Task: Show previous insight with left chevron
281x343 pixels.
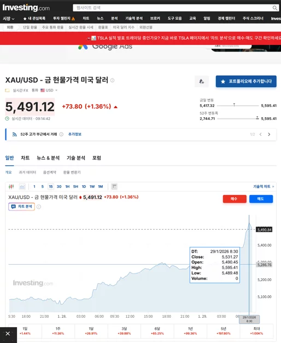Action: point(260,134)
